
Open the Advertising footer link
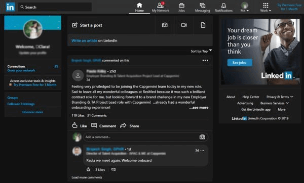point(245,103)
